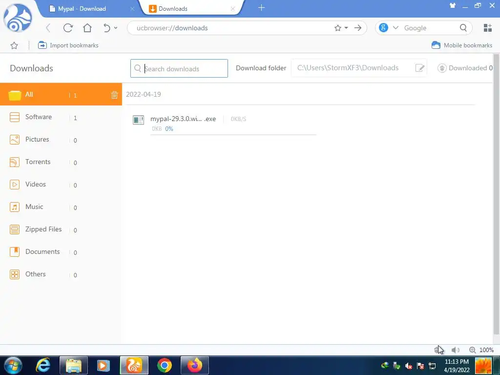Click the magnifier search icon
The height and width of the screenshot is (375, 500).
463,28
